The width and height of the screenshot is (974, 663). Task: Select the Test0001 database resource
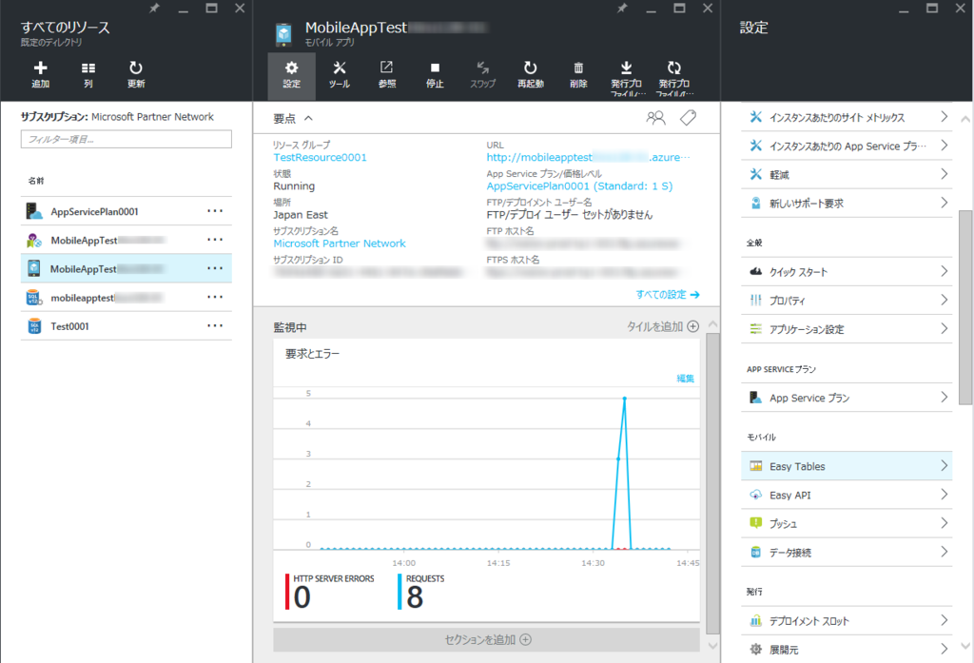coord(127,326)
